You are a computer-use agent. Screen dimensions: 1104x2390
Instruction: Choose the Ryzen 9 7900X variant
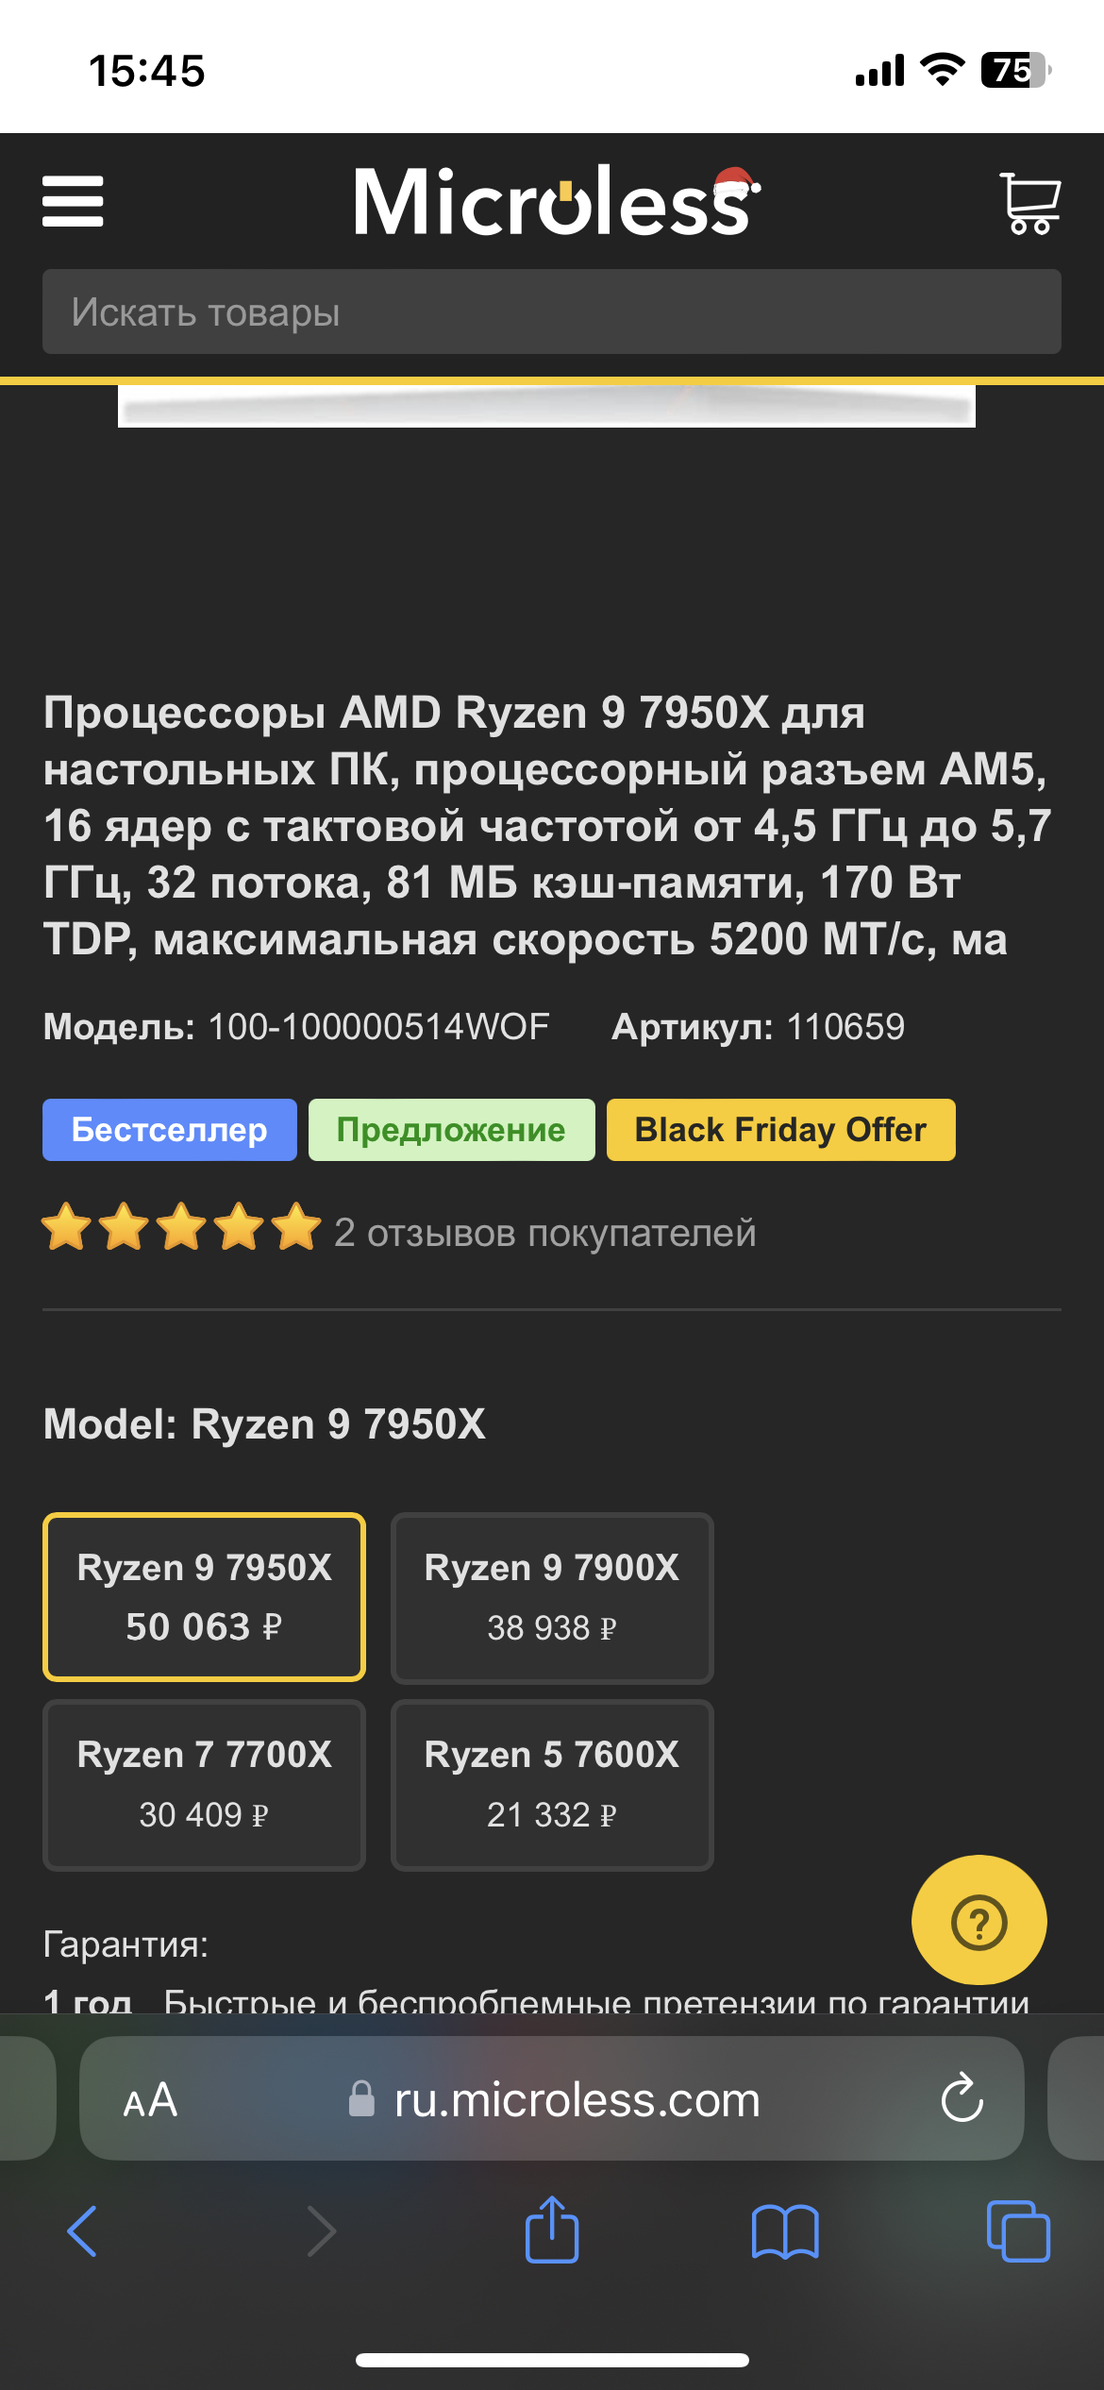(552, 1597)
